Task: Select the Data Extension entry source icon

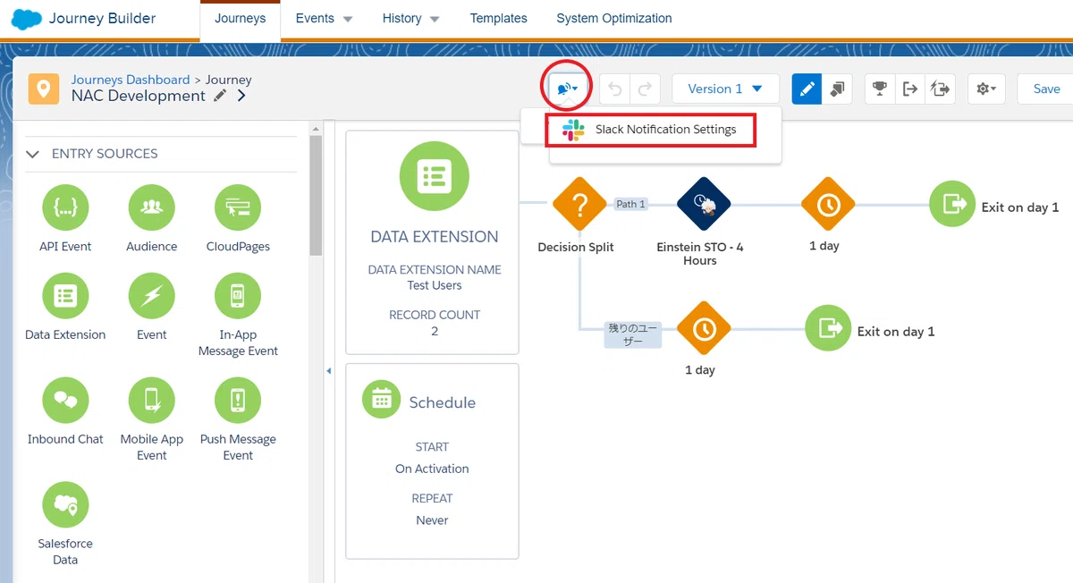Action: 65,296
